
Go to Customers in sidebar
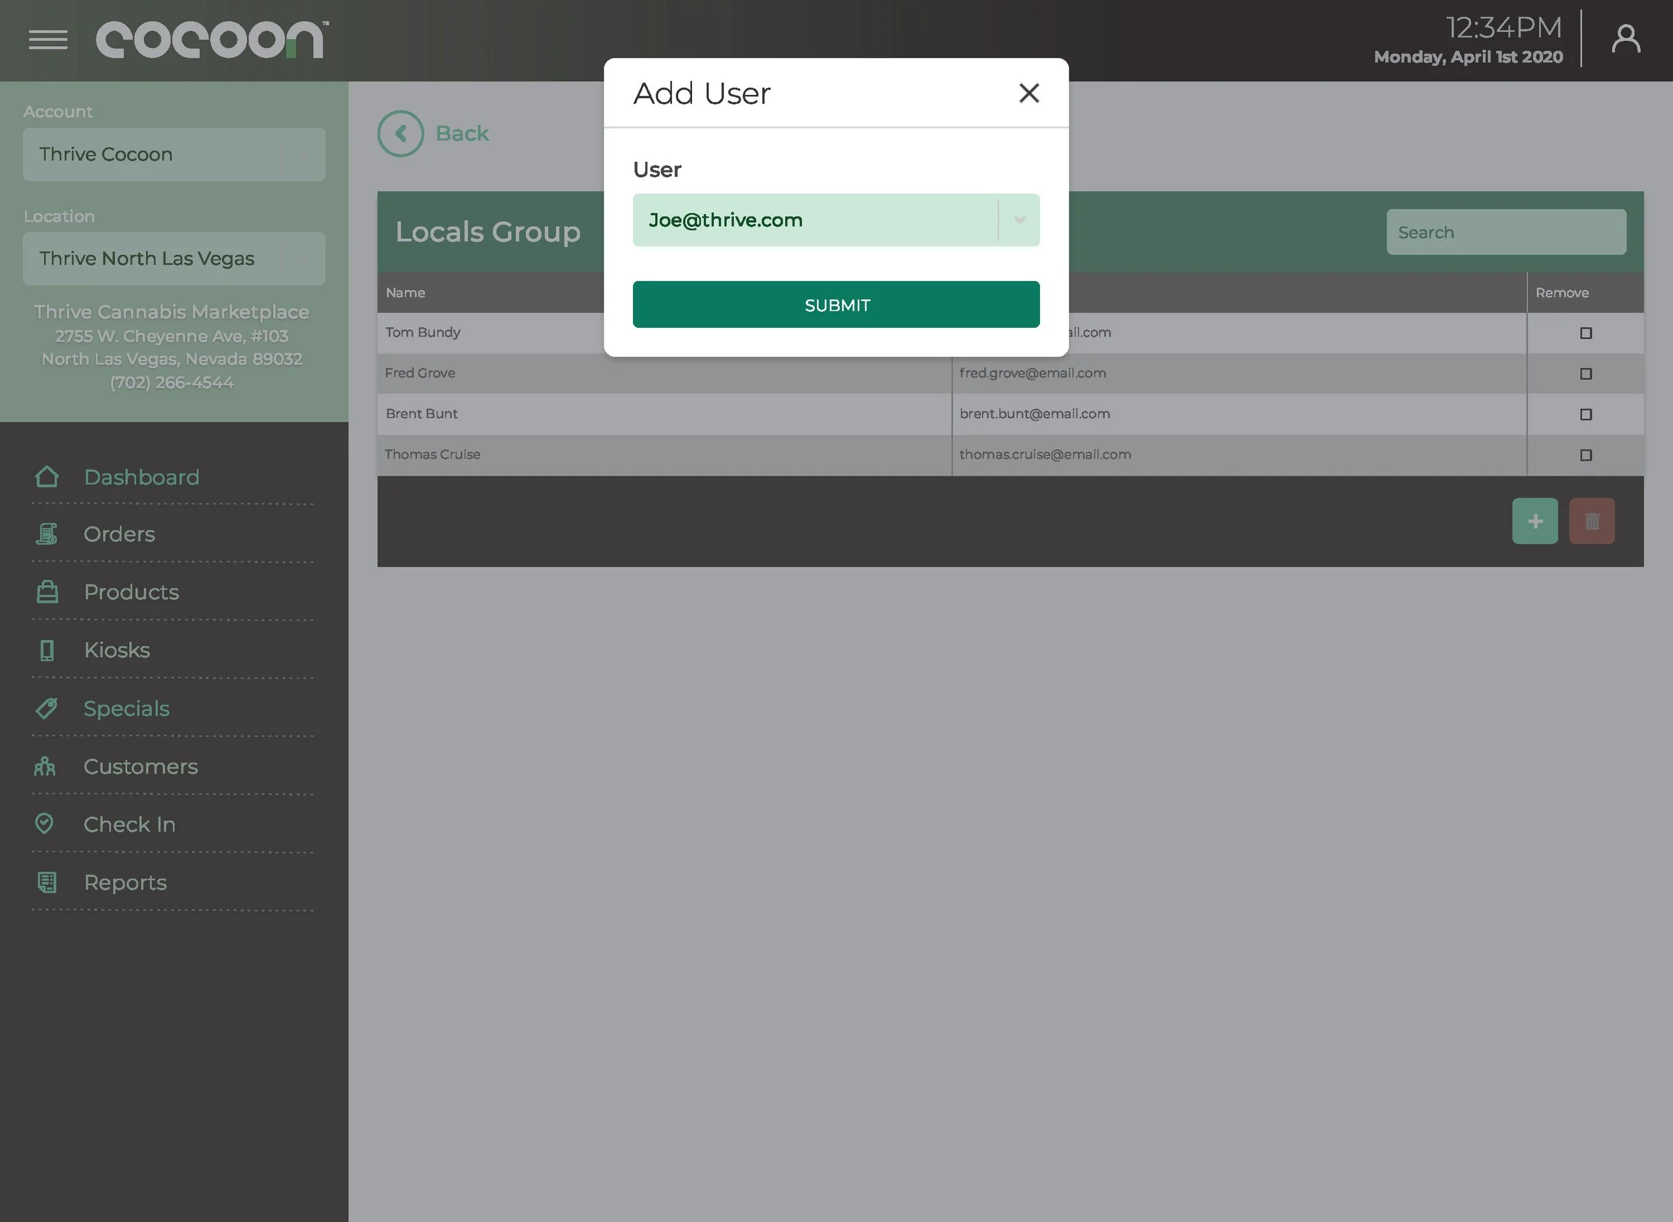[x=140, y=767]
